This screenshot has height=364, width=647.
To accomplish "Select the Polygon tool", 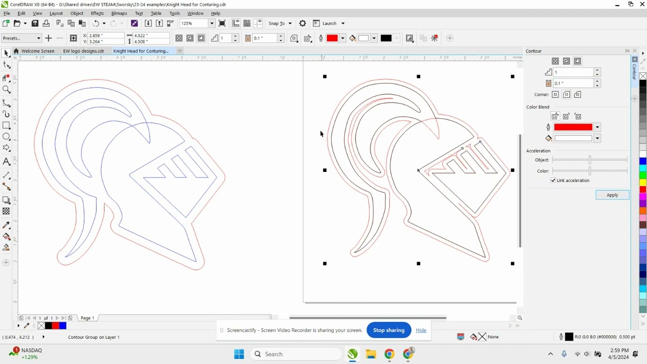I will point(6,148).
